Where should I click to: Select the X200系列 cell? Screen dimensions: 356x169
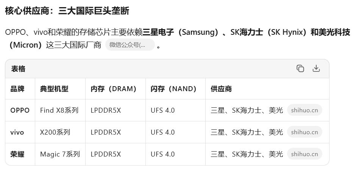[x=55, y=132]
